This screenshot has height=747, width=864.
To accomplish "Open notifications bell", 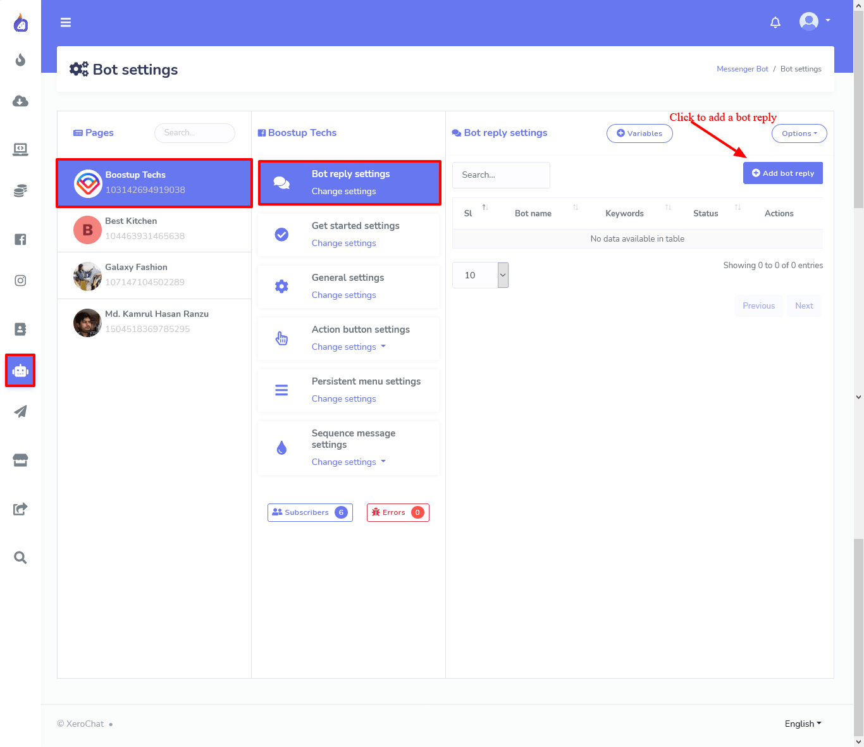I will tap(775, 22).
